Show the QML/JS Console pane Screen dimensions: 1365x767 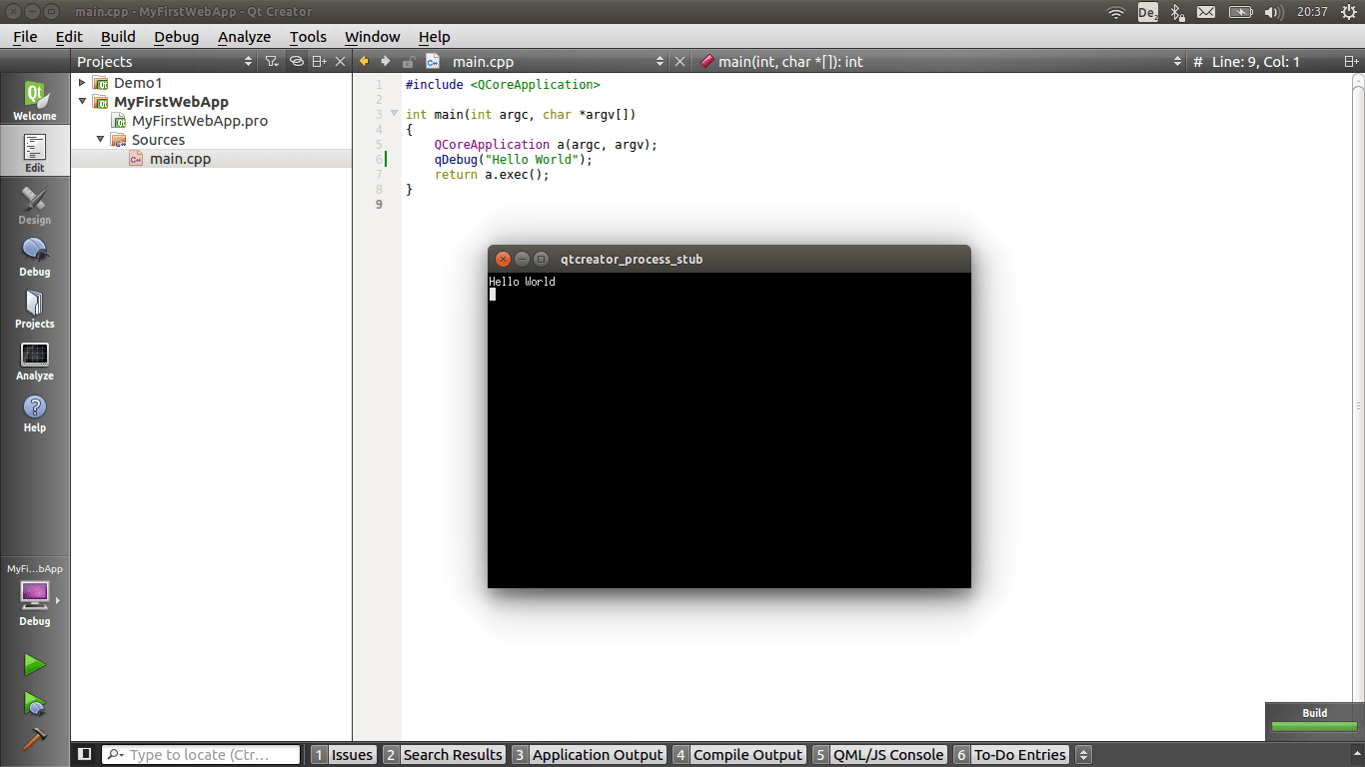pos(887,754)
